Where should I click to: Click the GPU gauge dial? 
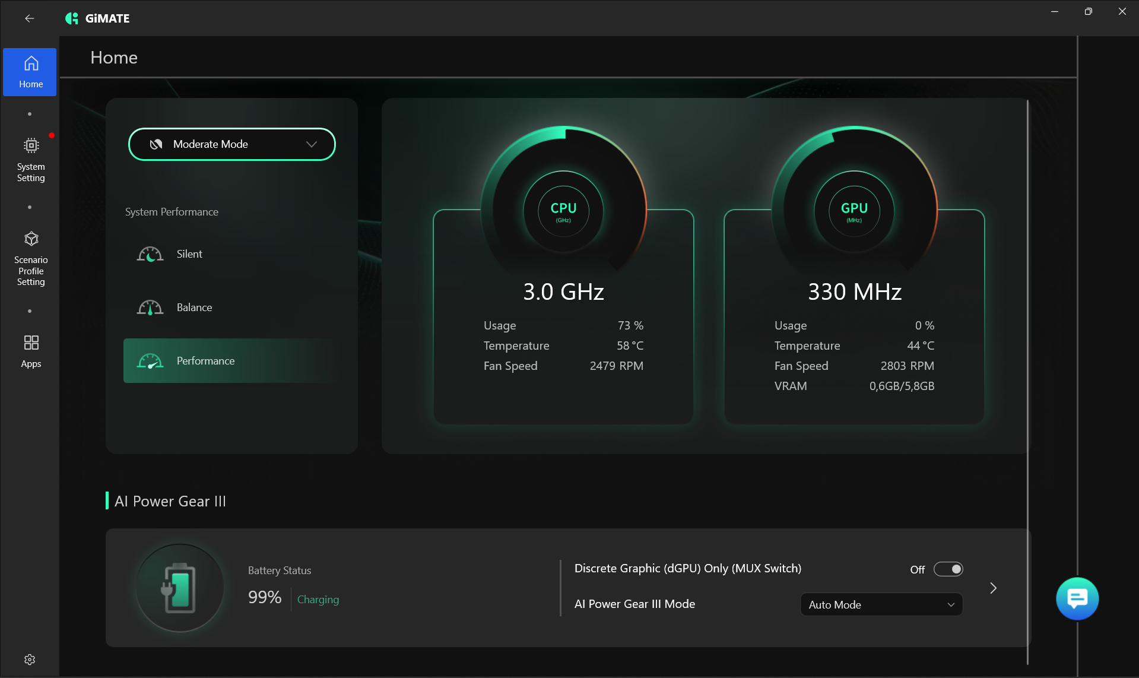(854, 210)
